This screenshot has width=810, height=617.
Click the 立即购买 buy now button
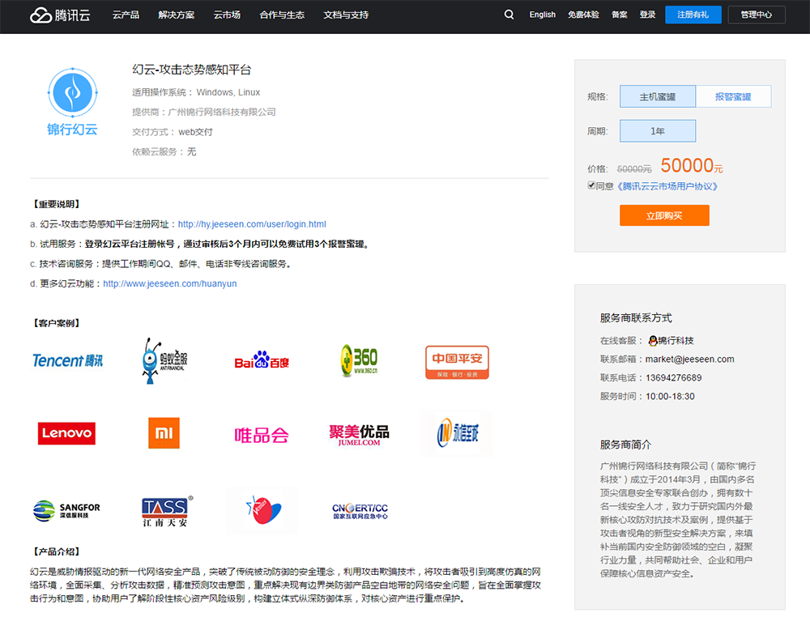click(x=664, y=215)
